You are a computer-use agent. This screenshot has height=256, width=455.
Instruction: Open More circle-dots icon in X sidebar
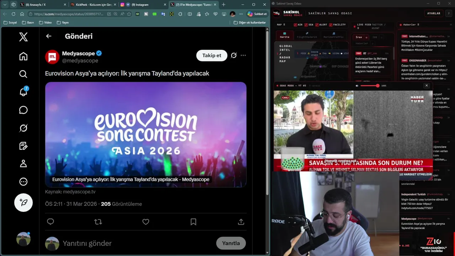click(x=23, y=182)
